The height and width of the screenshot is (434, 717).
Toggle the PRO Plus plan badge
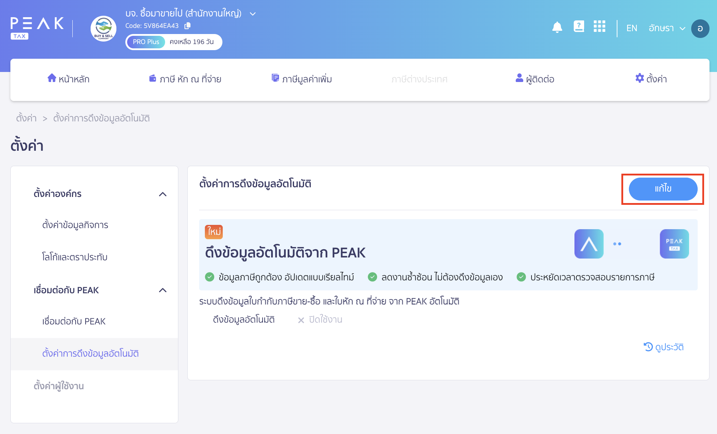(x=146, y=42)
